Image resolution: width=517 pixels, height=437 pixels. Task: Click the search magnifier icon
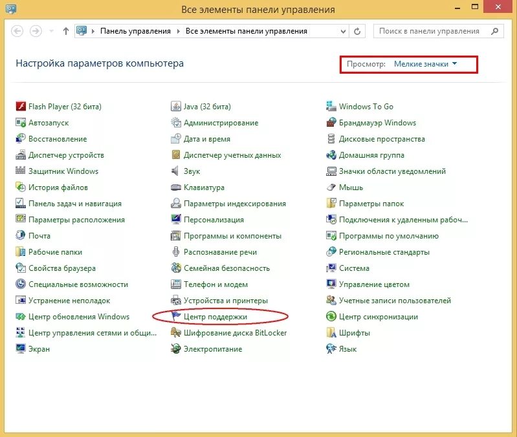tap(494, 31)
